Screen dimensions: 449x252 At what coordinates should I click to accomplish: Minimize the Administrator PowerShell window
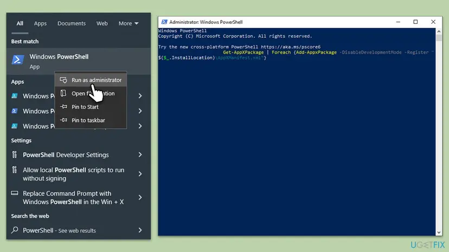[x=398, y=22]
